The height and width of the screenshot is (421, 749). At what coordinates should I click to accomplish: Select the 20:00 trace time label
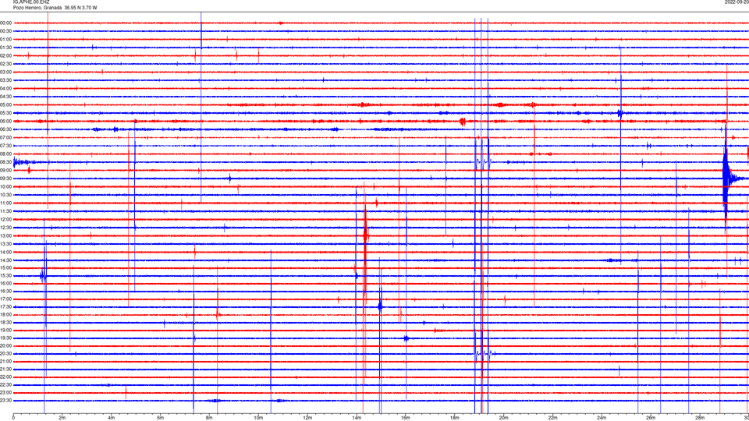pos(5,346)
